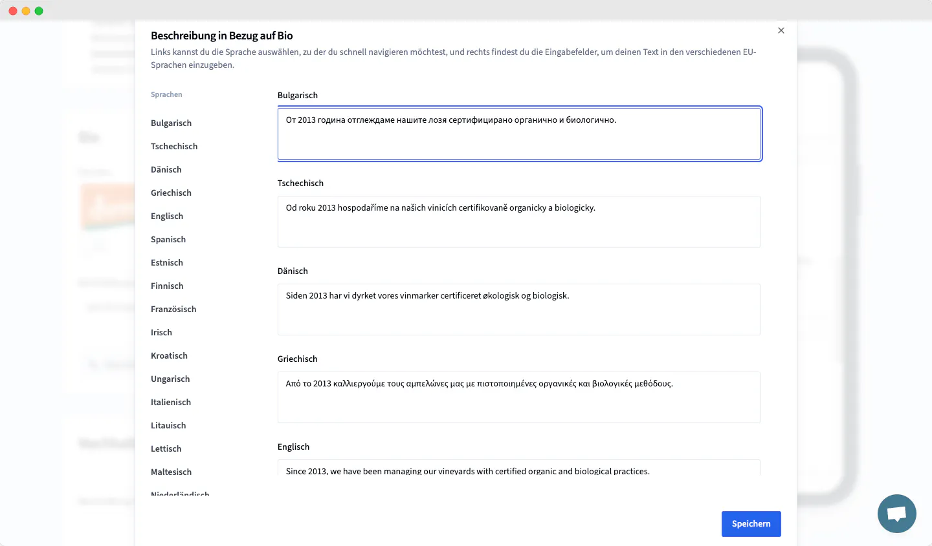The image size is (932, 546).
Task: Navigate to Französisch in sidebar
Action: click(x=173, y=309)
